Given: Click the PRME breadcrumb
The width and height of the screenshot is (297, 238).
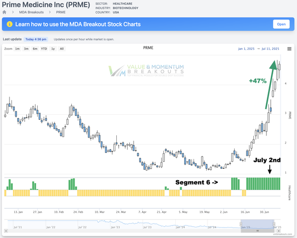Looking at the screenshot, I should 60,12.
